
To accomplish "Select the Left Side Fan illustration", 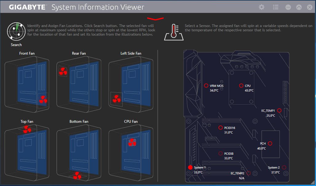I will (131, 84).
